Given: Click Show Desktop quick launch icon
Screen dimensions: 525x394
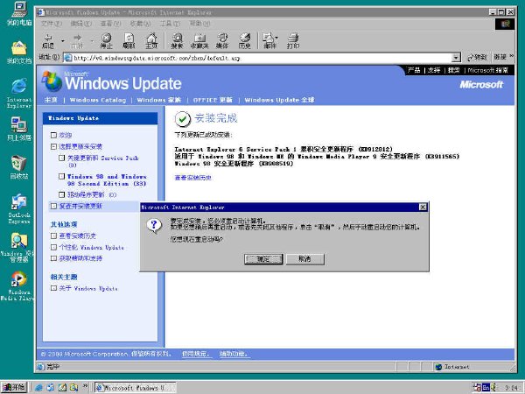Looking at the screenshot, I should pos(62,388).
